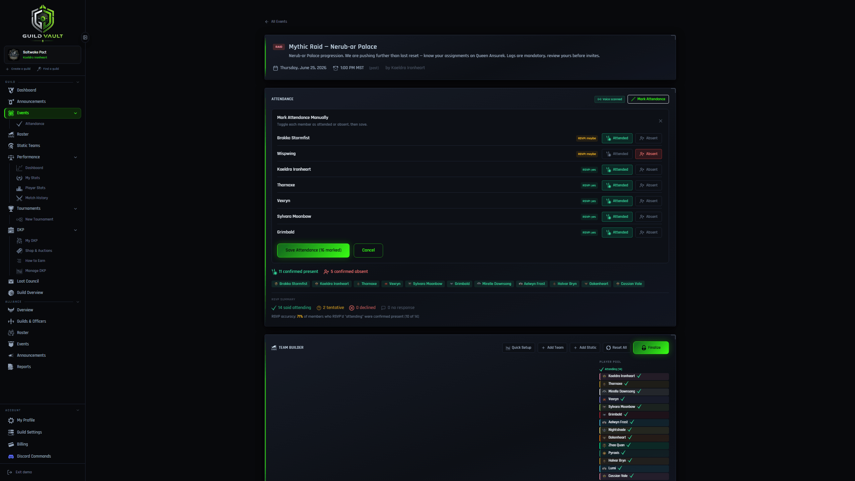
Task: Collapse the Performance section chevron
Action: pos(75,157)
